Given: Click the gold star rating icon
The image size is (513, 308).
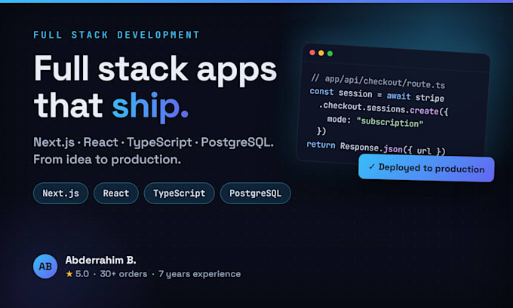Looking at the screenshot, I should [x=69, y=273].
